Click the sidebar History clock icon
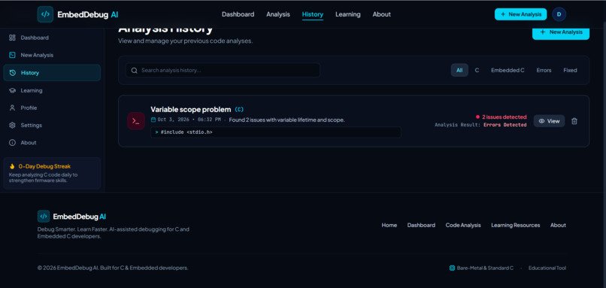 (12, 73)
